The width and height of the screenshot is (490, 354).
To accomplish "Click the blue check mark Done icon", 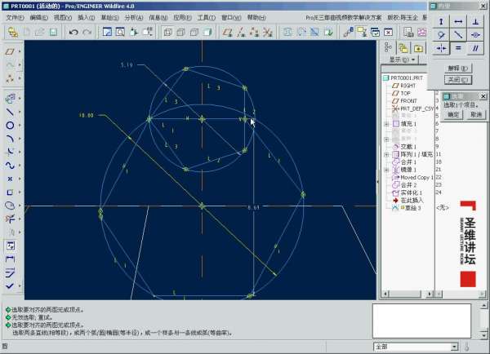I will pyautogui.click(x=10, y=285).
